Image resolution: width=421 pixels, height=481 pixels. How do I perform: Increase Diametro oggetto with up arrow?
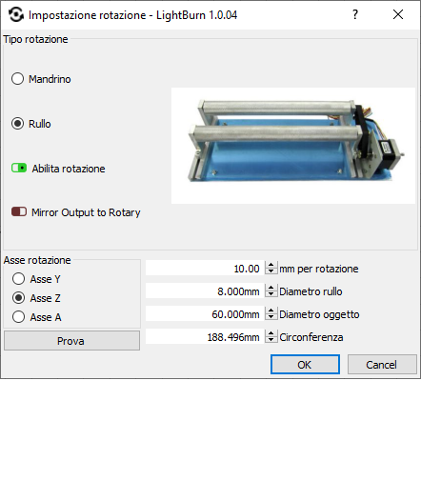tap(271, 311)
